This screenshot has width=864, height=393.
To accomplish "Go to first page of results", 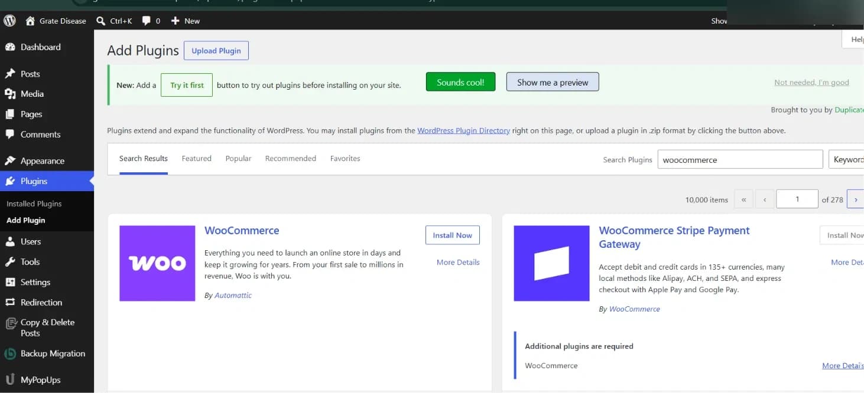I will click(743, 199).
